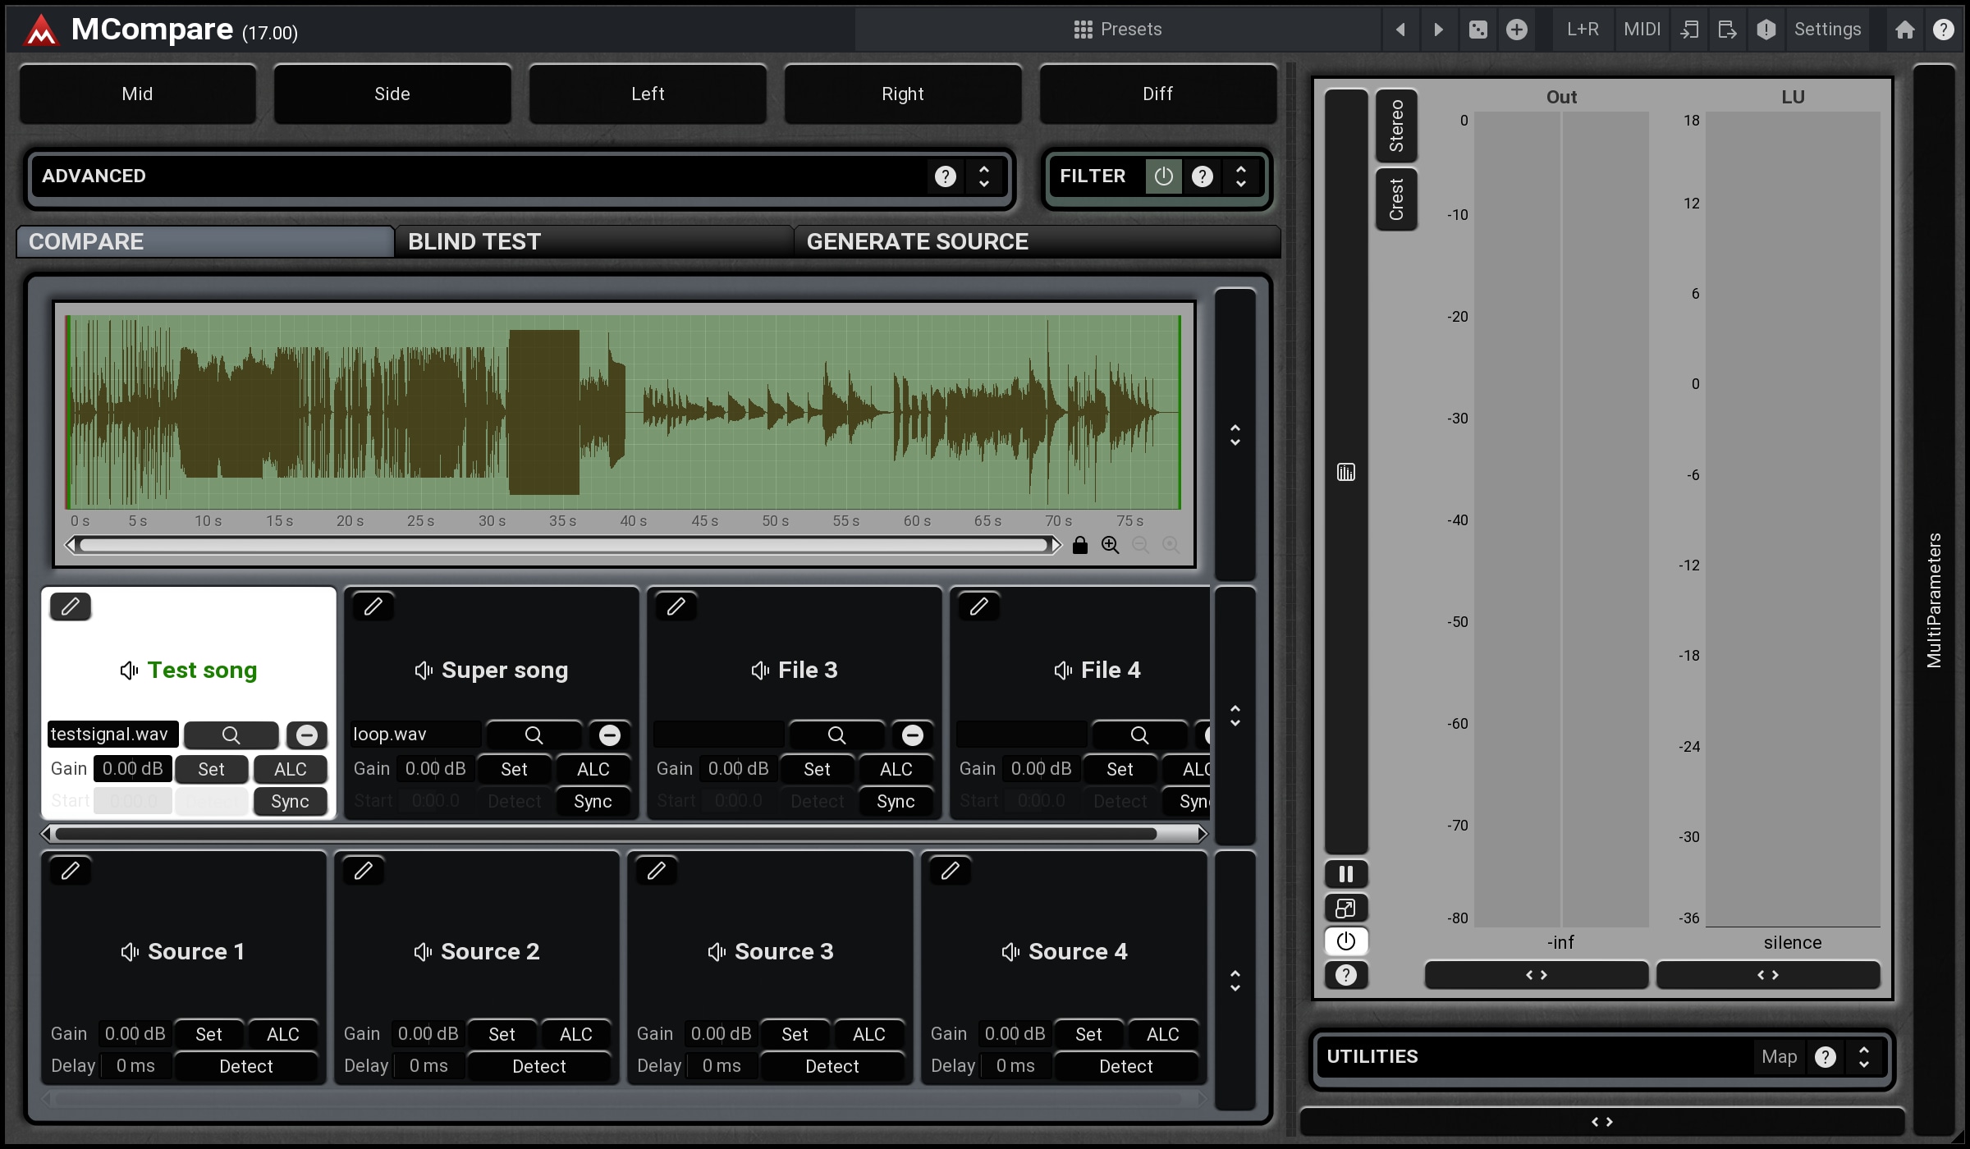Pause the meters with pause icon
This screenshot has width=1970, height=1149.
click(1345, 874)
